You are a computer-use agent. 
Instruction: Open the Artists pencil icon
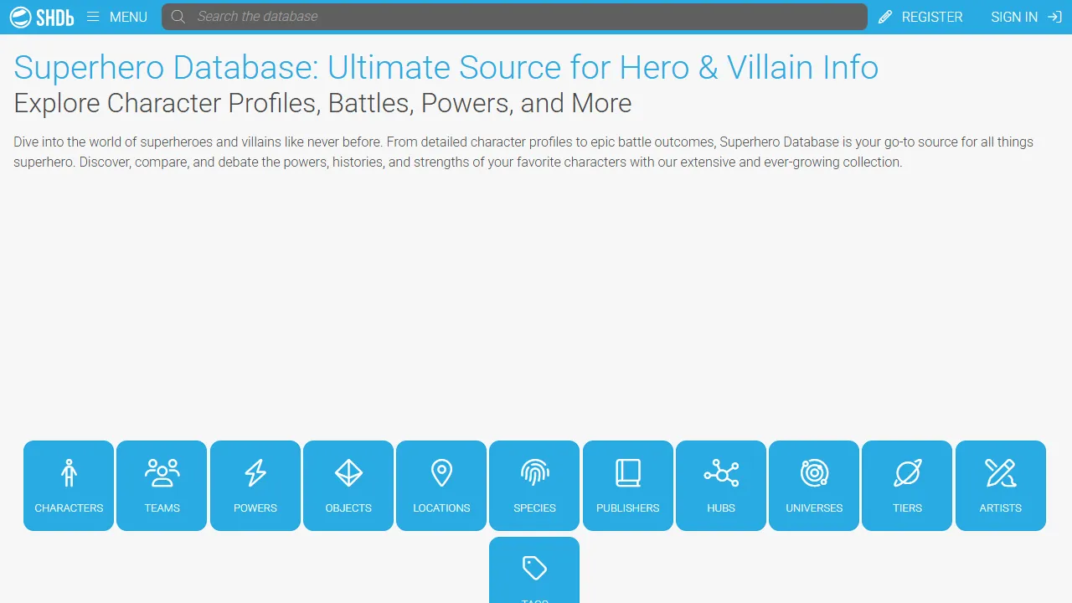[1000, 473]
